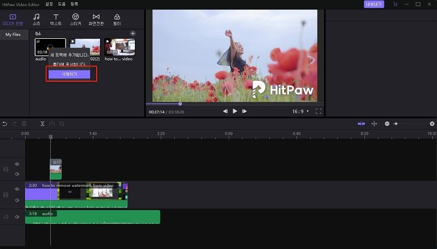
Task: Hide the top video track with eye icon
Action: pos(17,164)
